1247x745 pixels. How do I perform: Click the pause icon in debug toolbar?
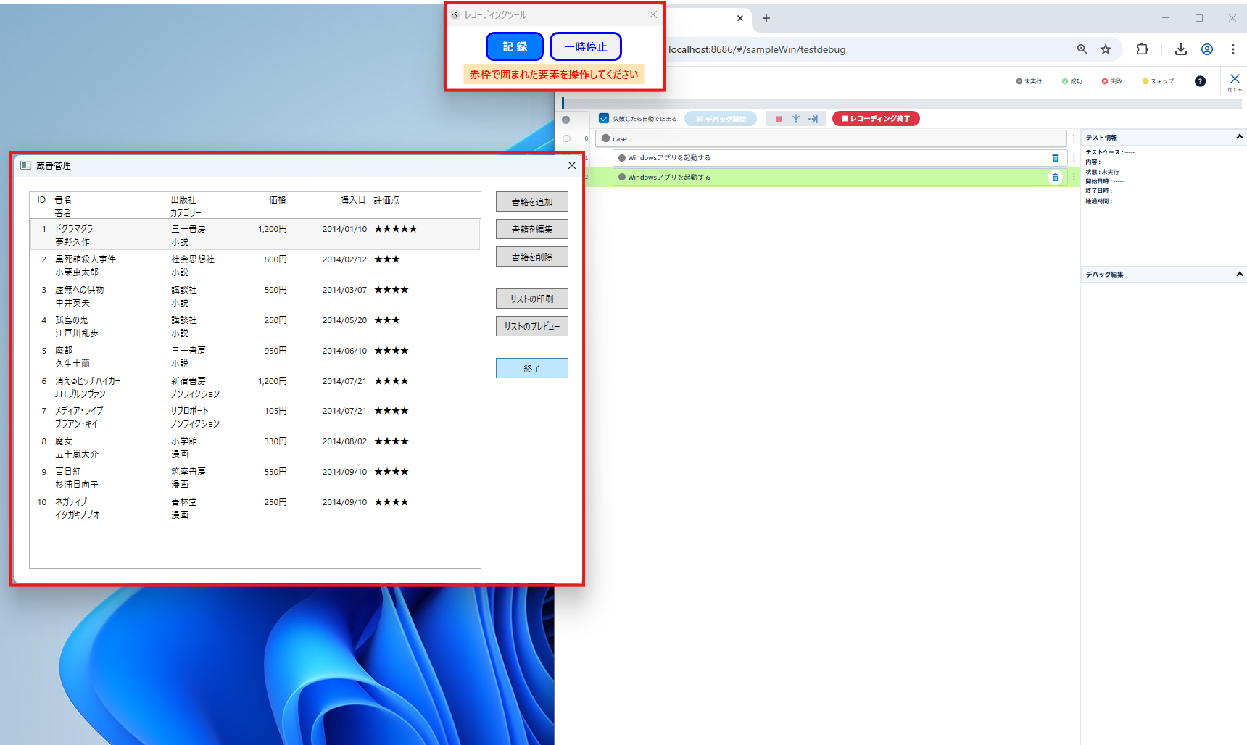[x=779, y=119]
